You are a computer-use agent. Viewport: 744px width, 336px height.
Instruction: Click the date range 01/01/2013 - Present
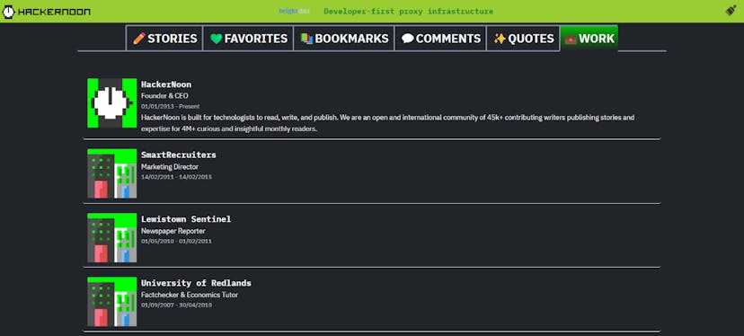170,106
